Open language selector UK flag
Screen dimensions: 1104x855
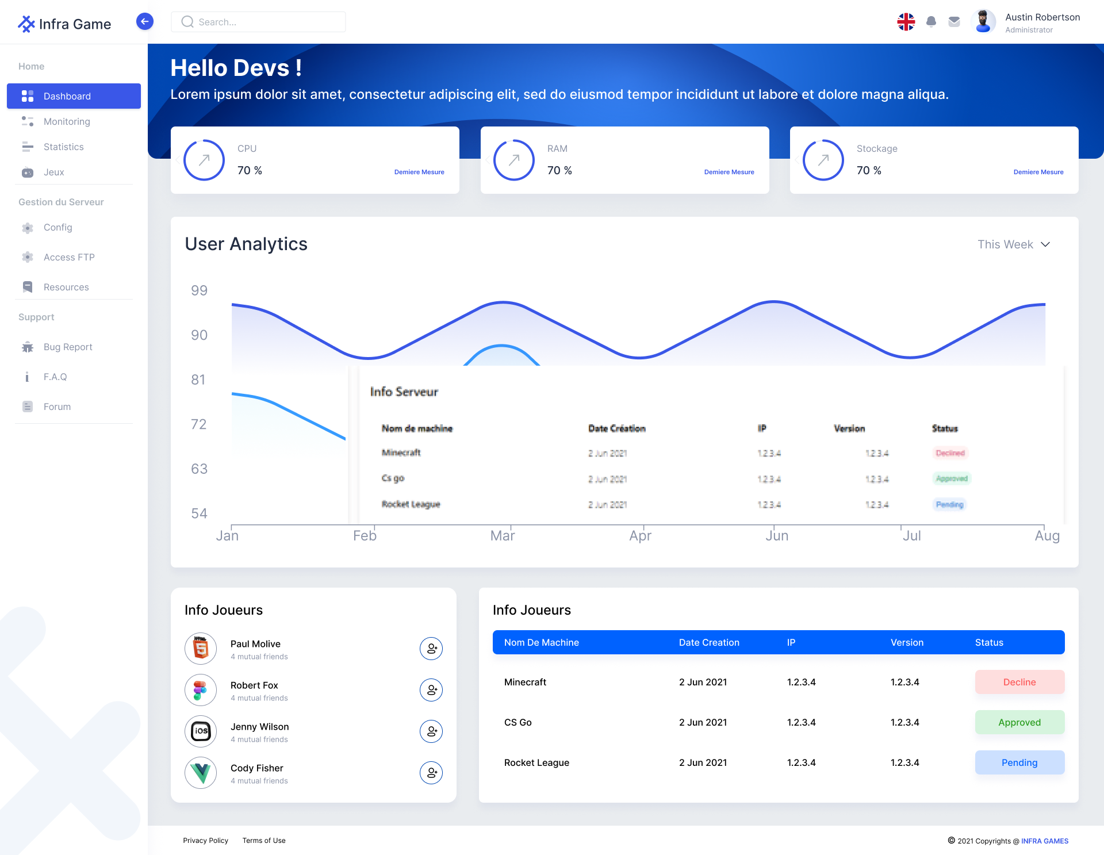tap(906, 22)
